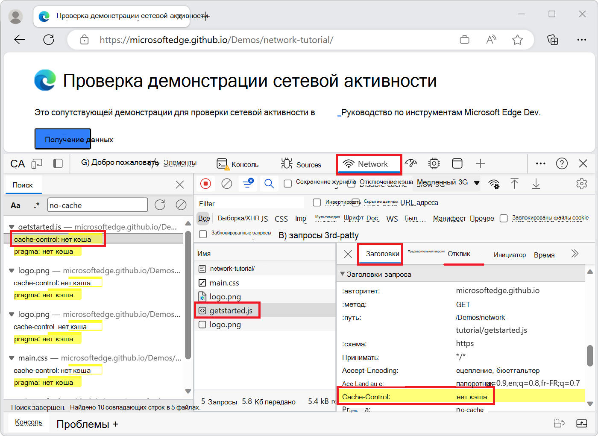Open network conditions settings

point(494,184)
